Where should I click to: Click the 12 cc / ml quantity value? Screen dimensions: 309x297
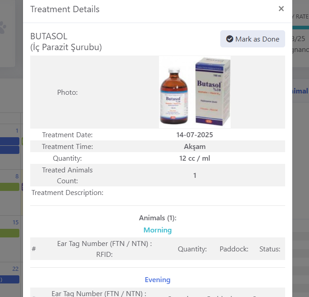195,158
